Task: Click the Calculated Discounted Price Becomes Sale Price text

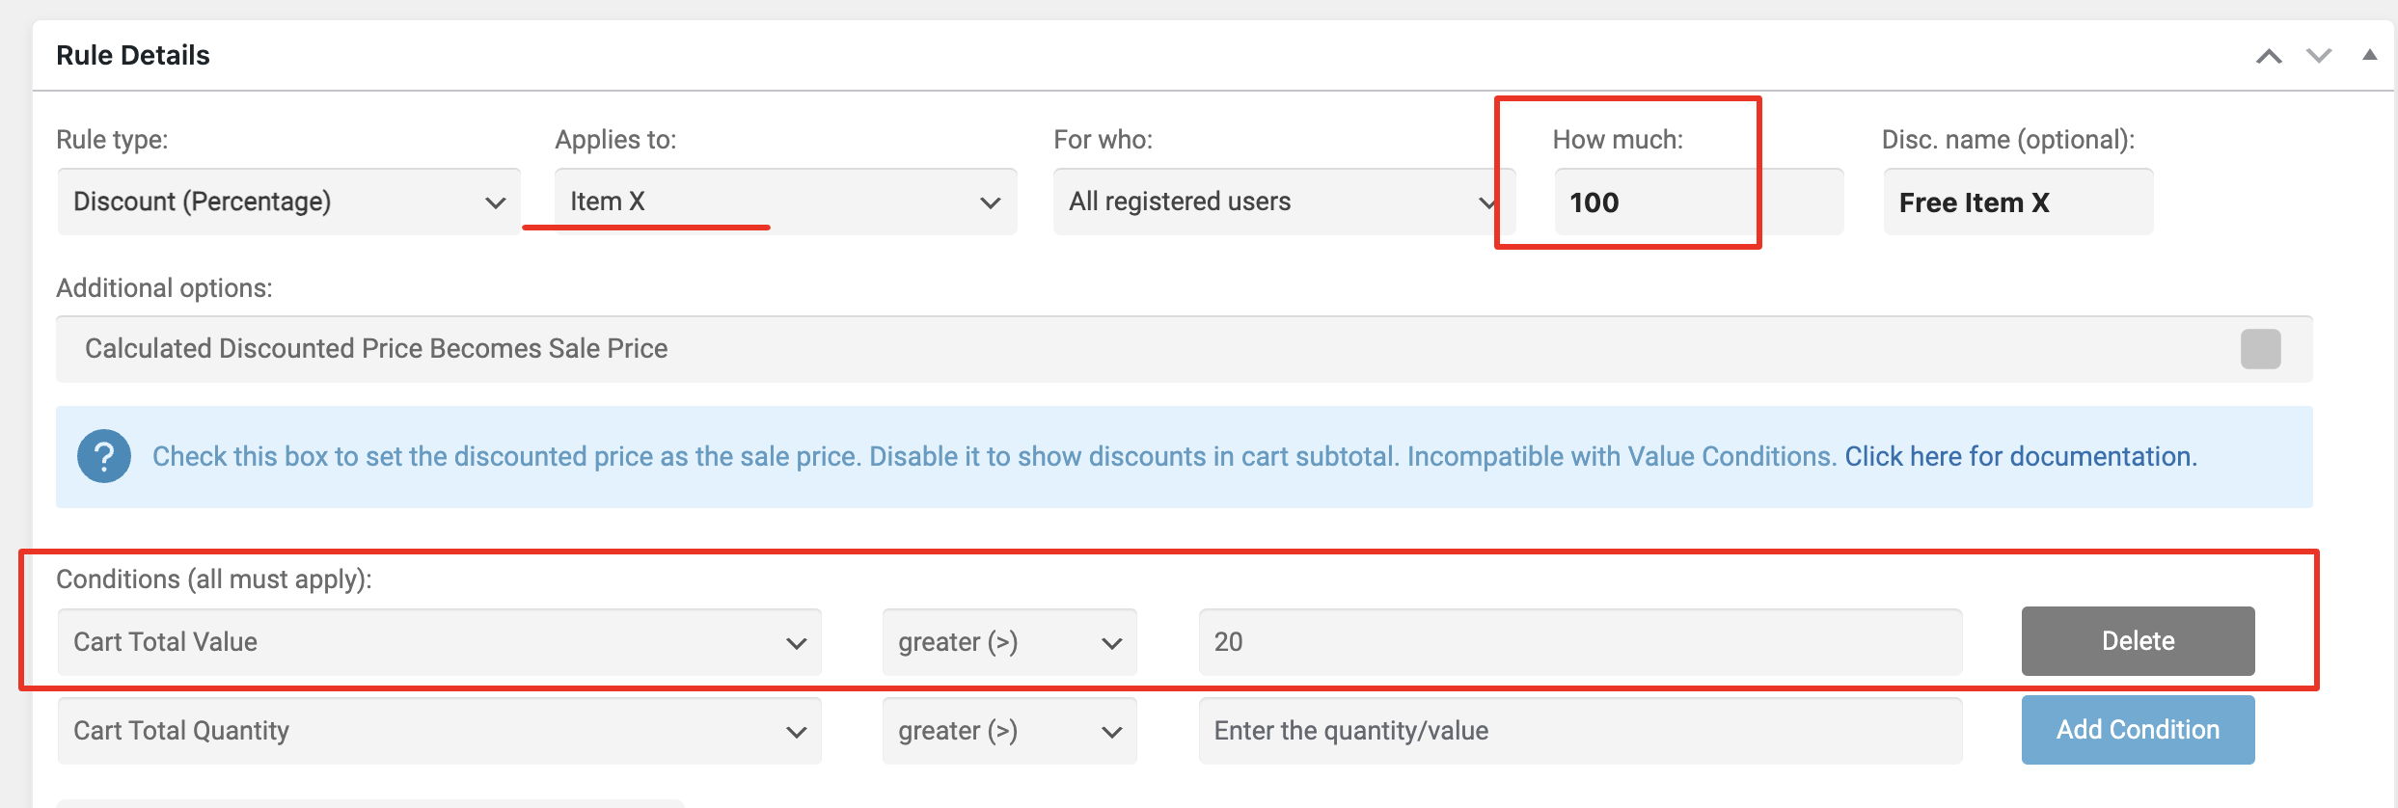Action: pos(376,348)
